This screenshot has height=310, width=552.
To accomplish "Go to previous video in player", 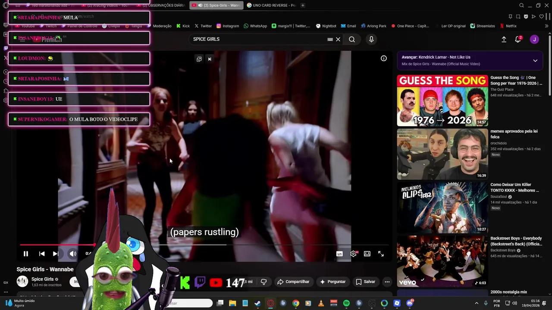I will (x=42, y=254).
